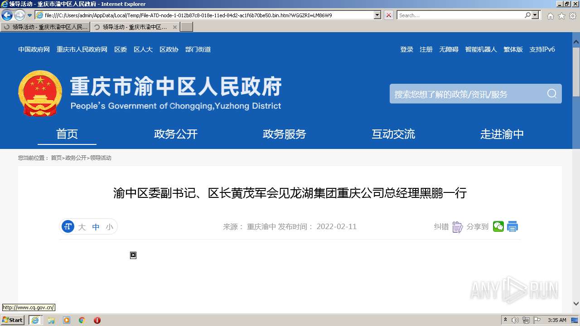The height and width of the screenshot is (326, 580).
Task: Open the 首页 main navigation item
Action: click(67, 134)
